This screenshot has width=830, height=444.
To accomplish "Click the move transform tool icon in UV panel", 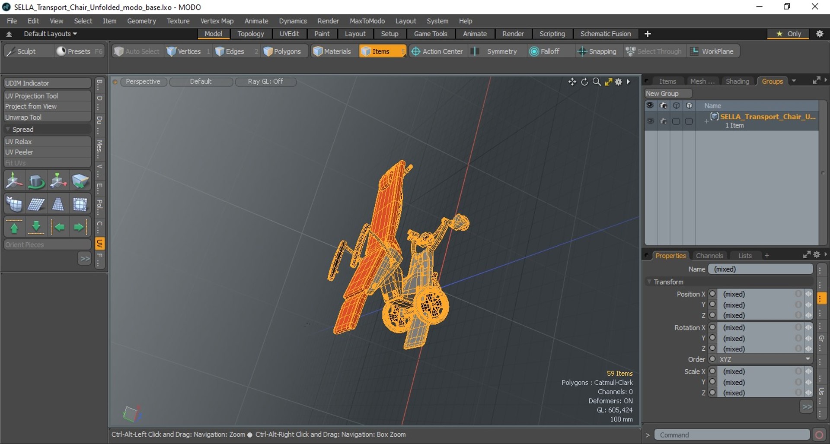I will pos(14,181).
